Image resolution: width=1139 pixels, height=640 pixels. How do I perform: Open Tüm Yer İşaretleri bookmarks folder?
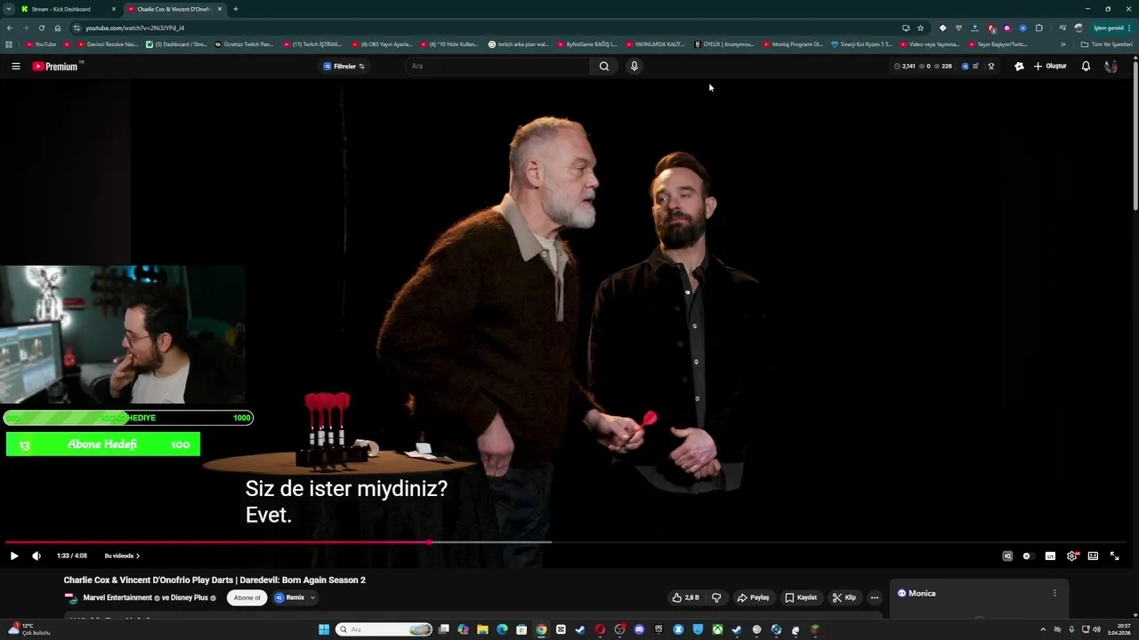[1106, 44]
